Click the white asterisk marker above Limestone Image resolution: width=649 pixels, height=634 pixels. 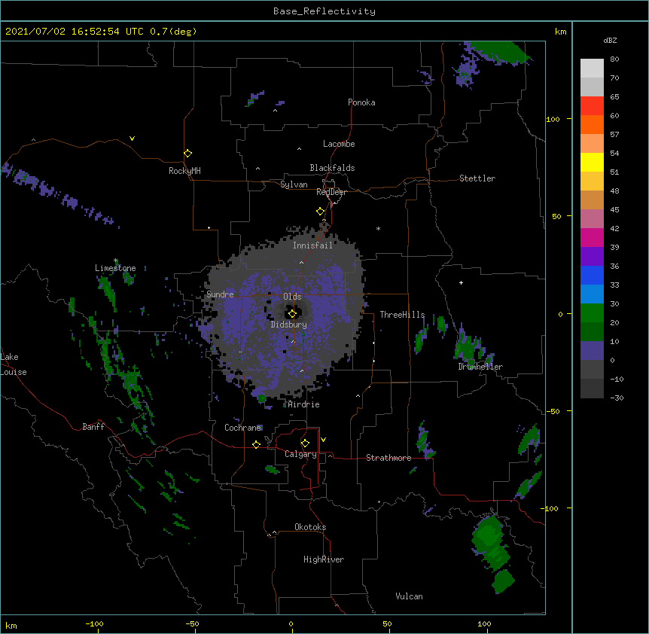point(115,261)
